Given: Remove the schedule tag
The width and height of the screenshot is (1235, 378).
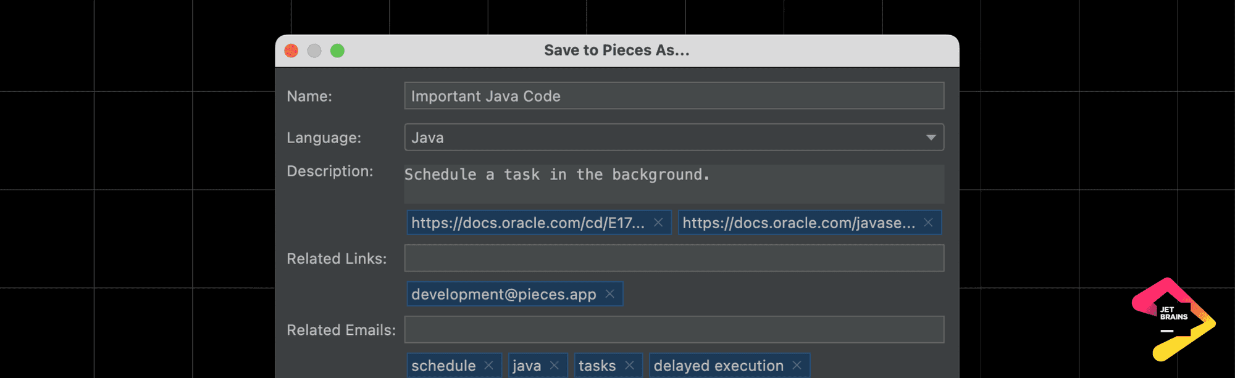Looking at the screenshot, I should point(488,366).
